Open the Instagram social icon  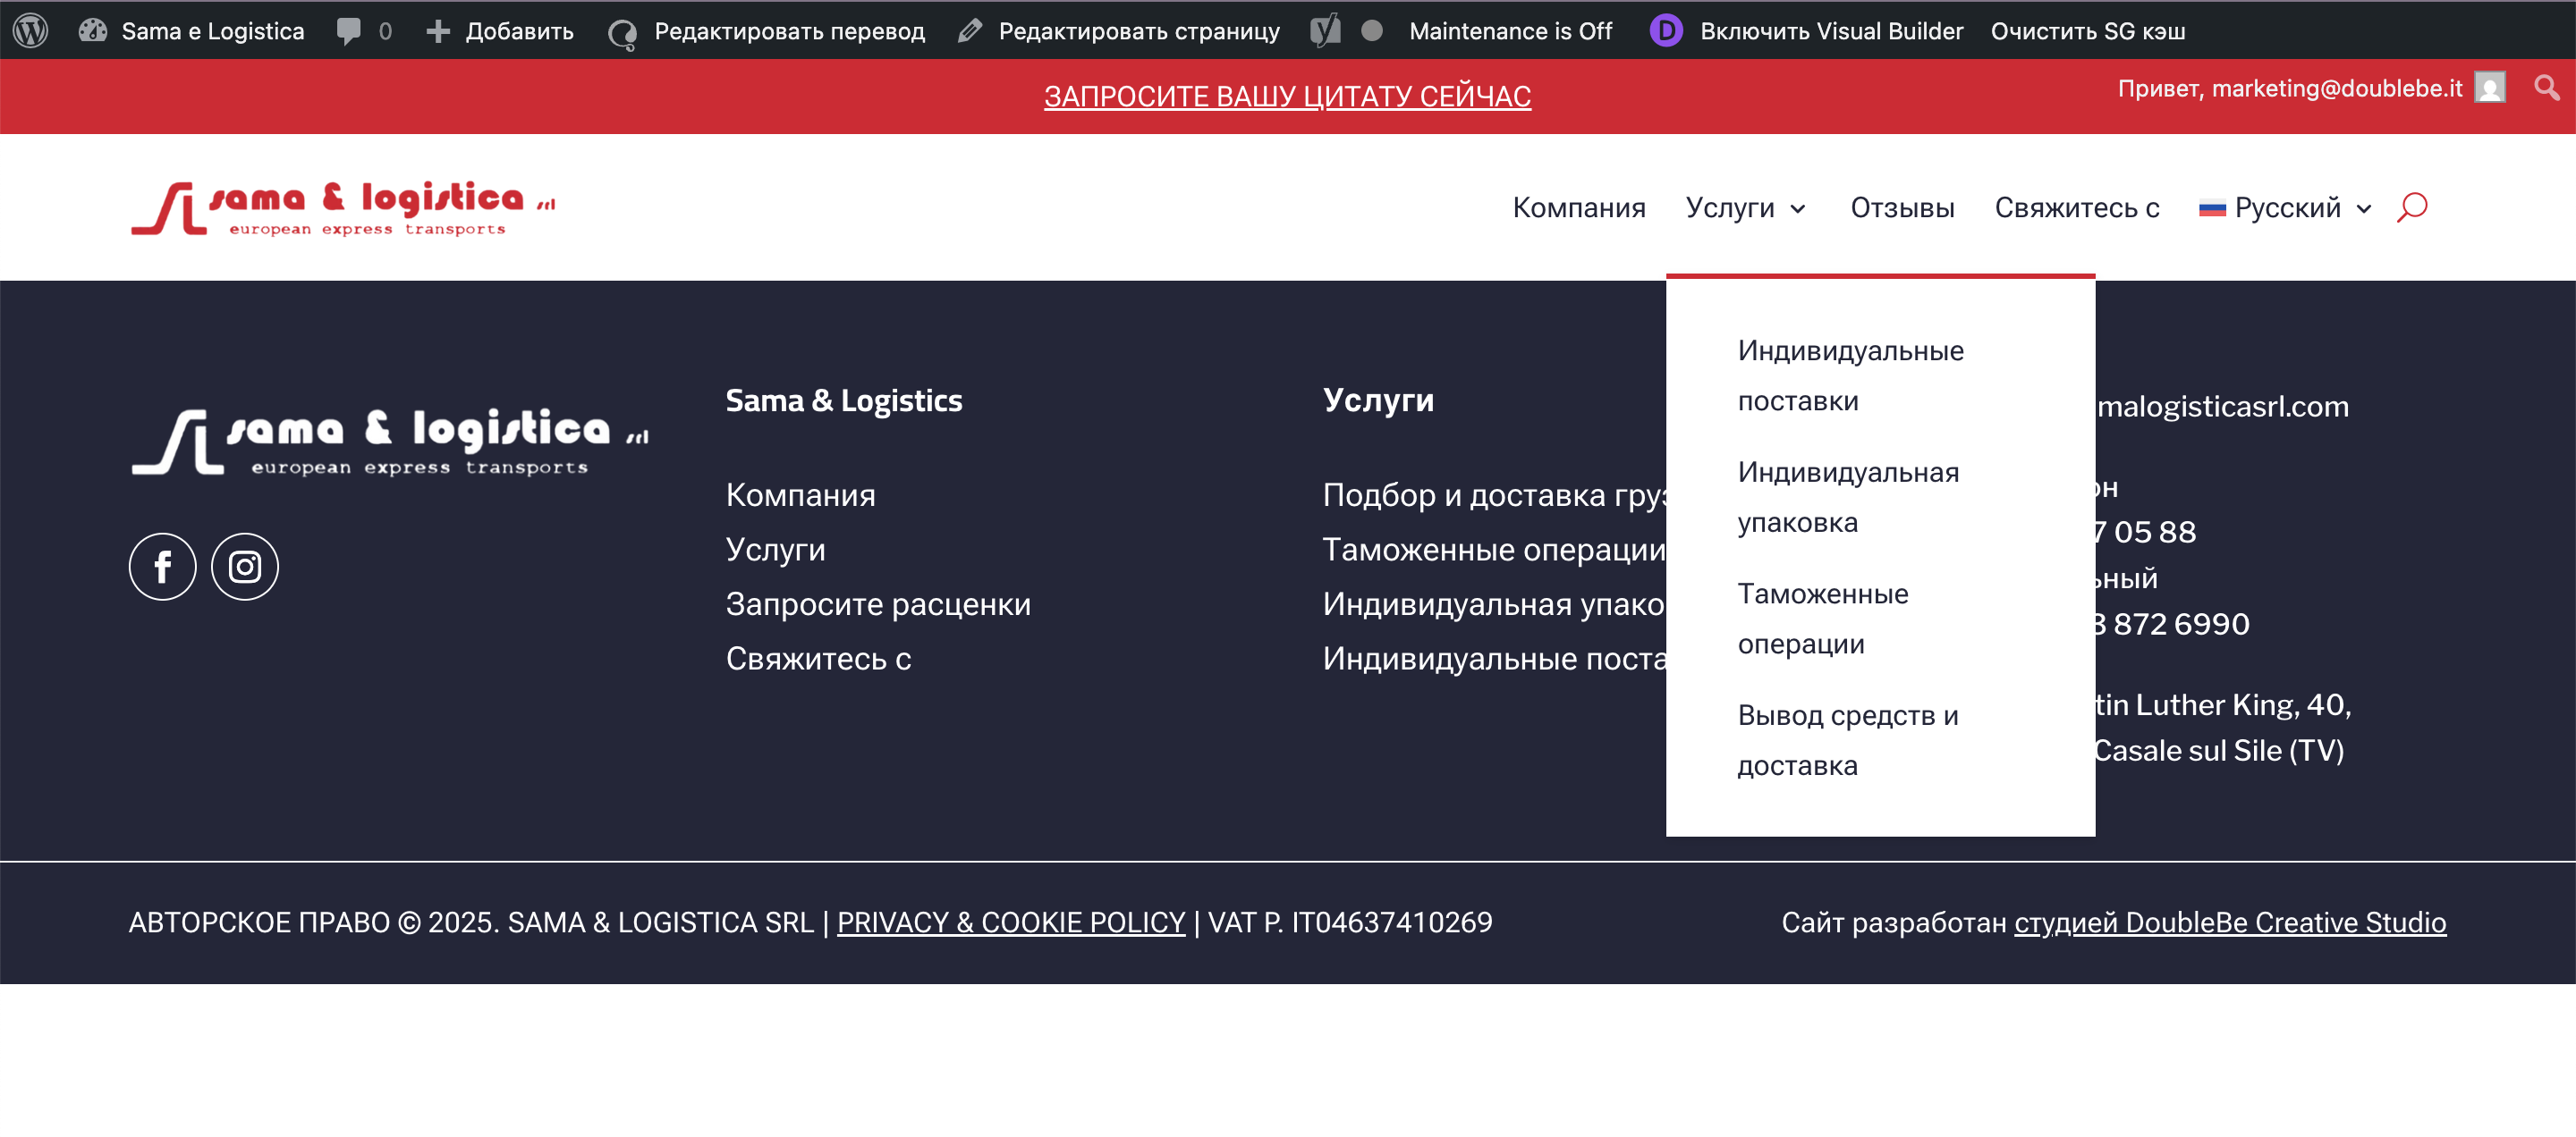pyautogui.click(x=245, y=567)
